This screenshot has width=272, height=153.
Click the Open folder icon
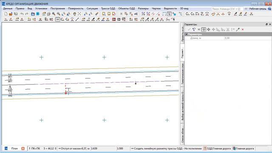pyautogui.click(x=11, y=14)
